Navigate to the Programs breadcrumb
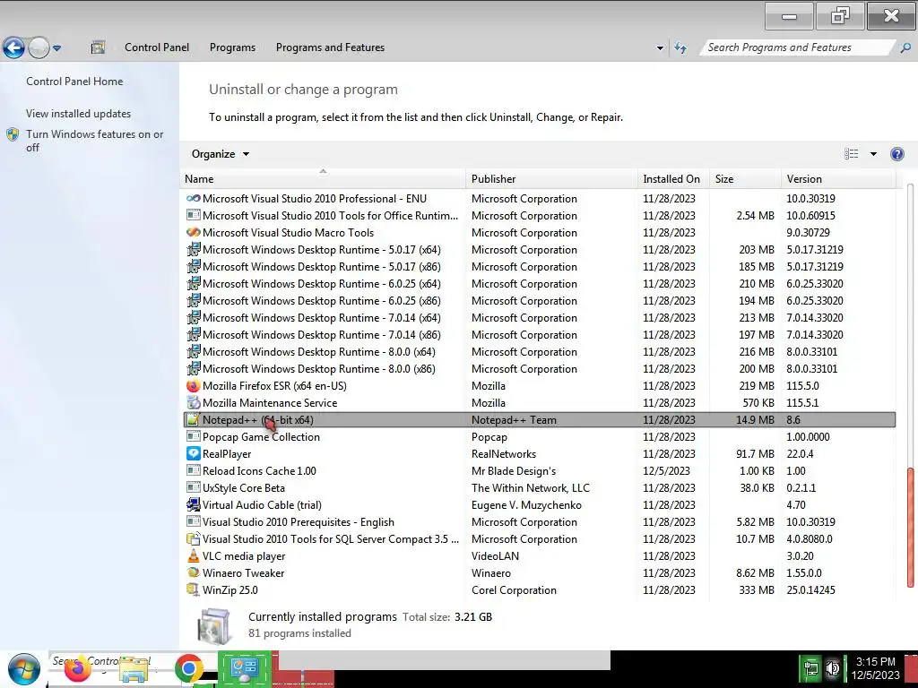The height and width of the screenshot is (688, 918). [232, 47]
